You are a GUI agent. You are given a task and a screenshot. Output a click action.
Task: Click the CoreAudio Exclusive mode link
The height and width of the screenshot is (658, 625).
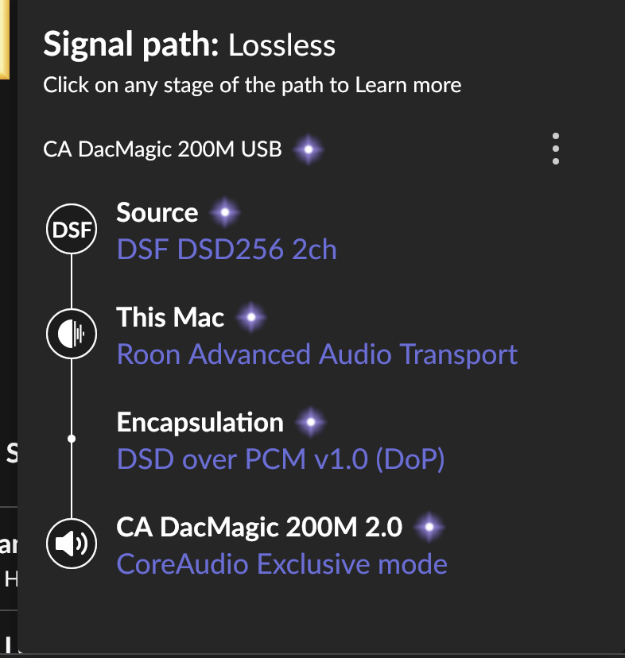click(281, 564)
